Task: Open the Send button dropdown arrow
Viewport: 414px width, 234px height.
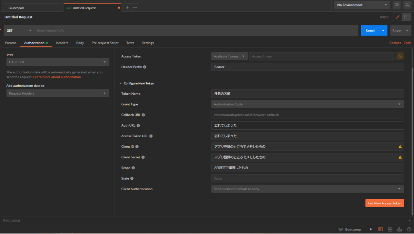Action: (383, 31)
